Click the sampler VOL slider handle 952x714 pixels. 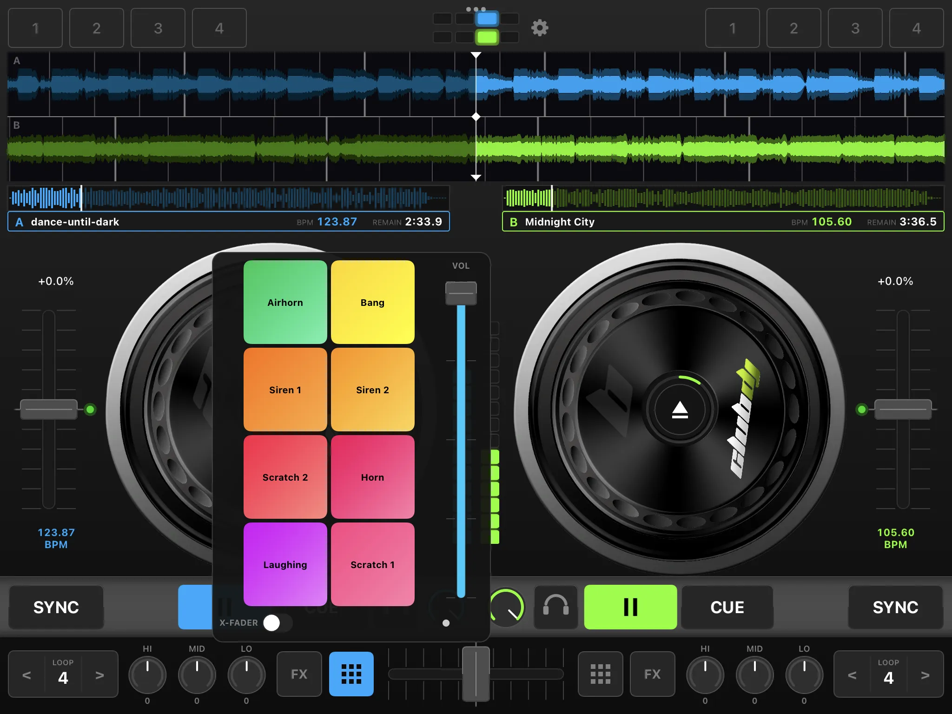(461, 293)
